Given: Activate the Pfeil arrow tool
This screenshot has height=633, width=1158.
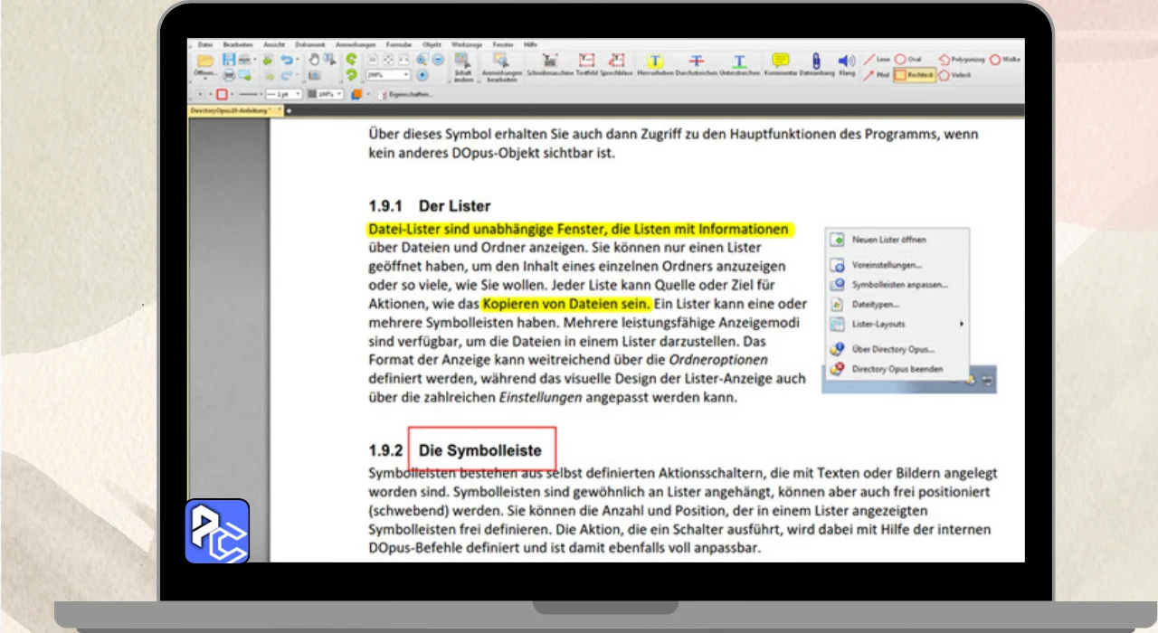Looking at the screenshot, I should coord(876,75).
